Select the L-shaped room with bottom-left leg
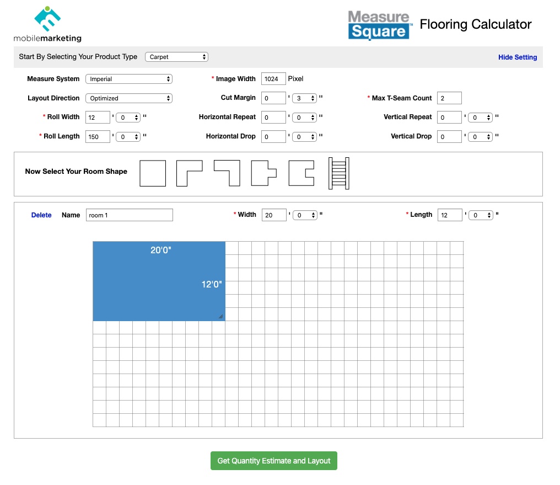560x485 pixels. pos(189,173)
